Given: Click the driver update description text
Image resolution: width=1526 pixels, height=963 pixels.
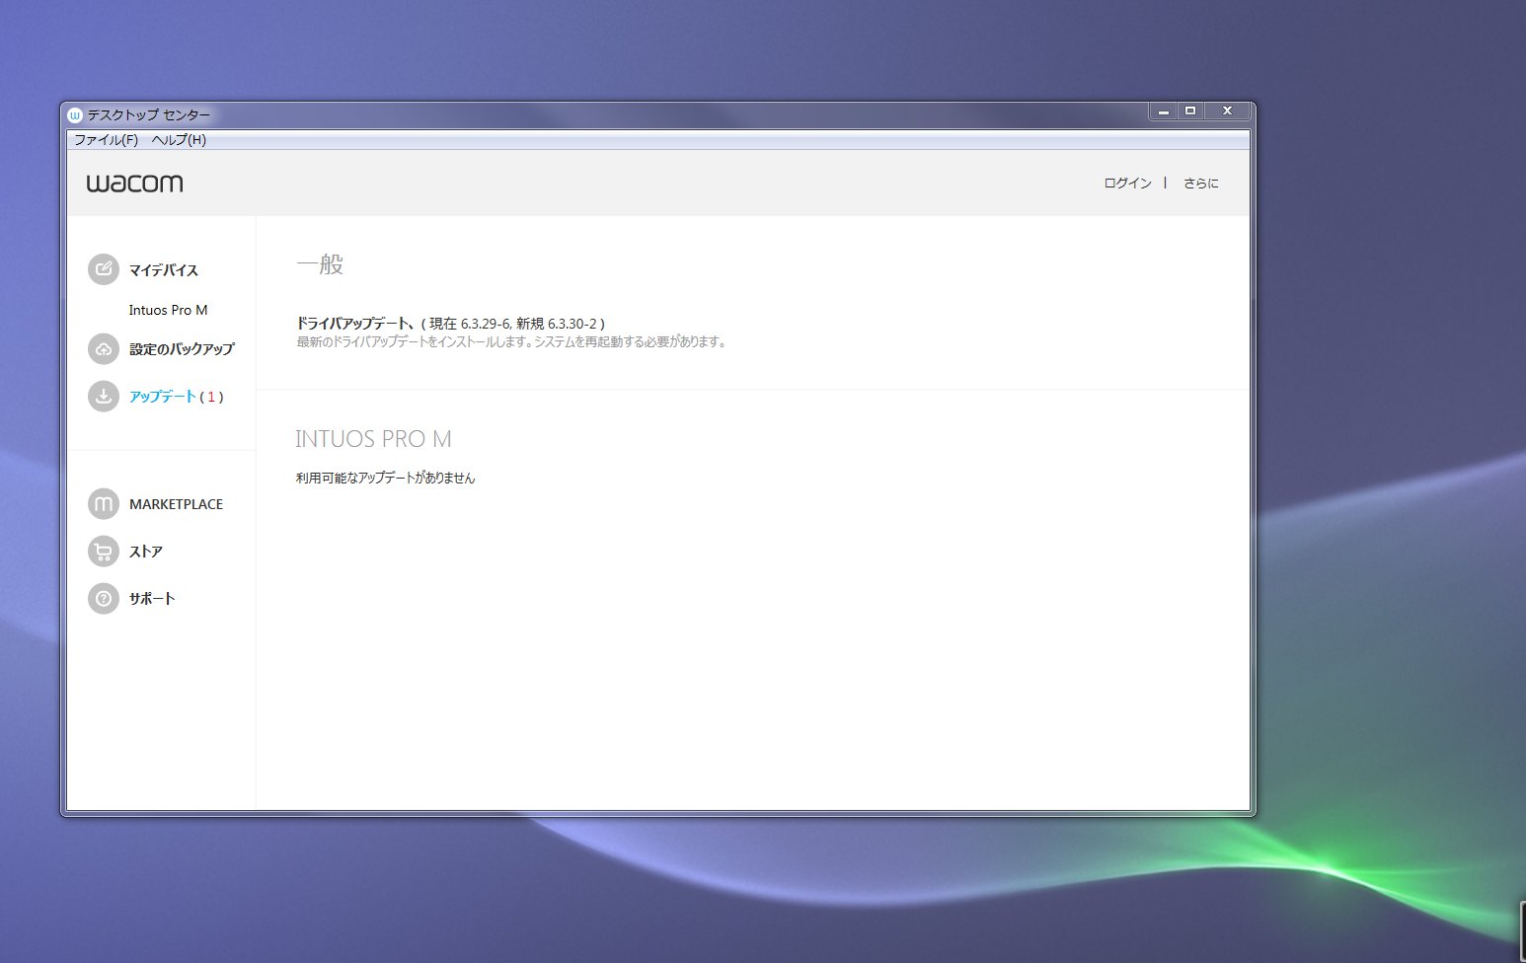Looking at the screenshot, I should click(511, 342).
